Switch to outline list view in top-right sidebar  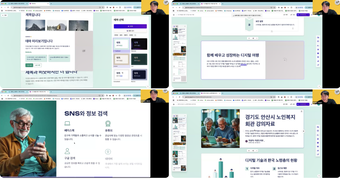click(x=177, y=26)
